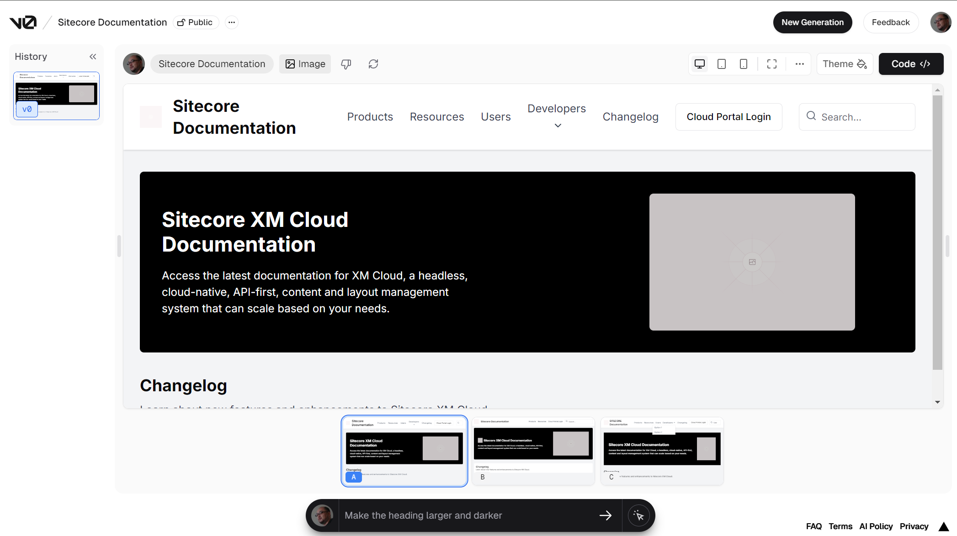Screen dimensions: 957x536
Task: Collapse the History panel
Action: (x=93, y=57)
